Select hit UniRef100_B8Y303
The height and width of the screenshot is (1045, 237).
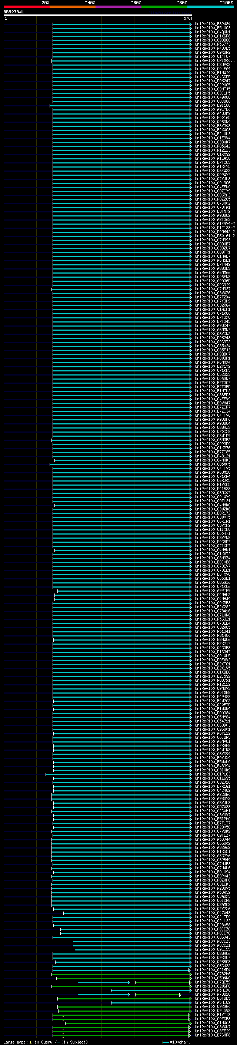[x=213, y=126]
